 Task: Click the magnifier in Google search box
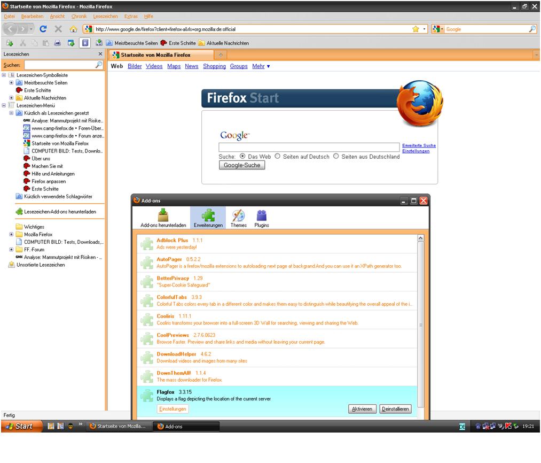click(532, 29)
